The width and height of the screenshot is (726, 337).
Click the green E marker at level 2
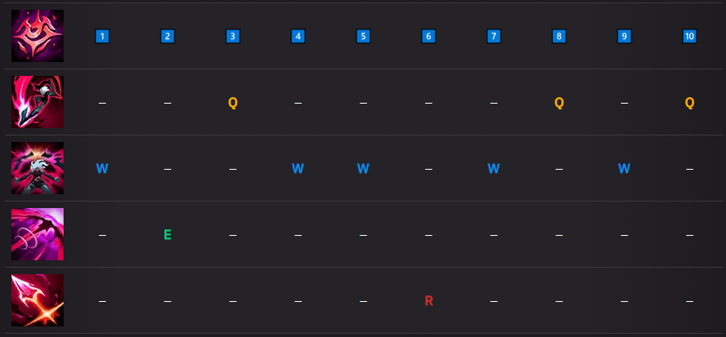click(167, 235)
